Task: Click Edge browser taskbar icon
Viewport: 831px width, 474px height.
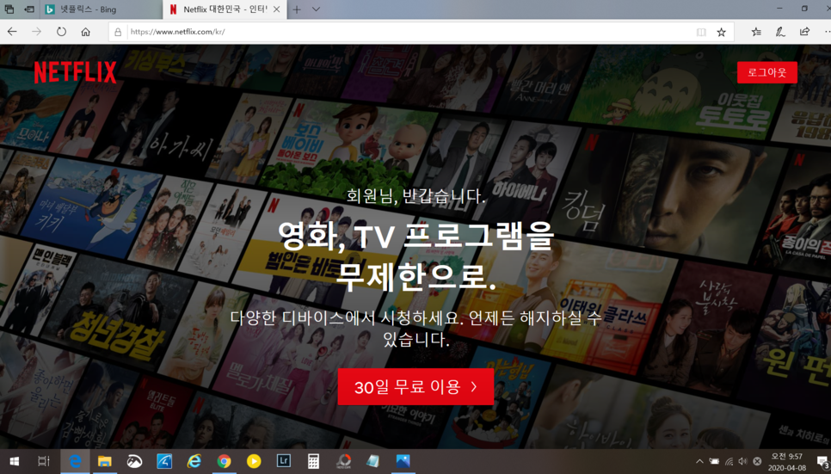Action: (75, 461)
